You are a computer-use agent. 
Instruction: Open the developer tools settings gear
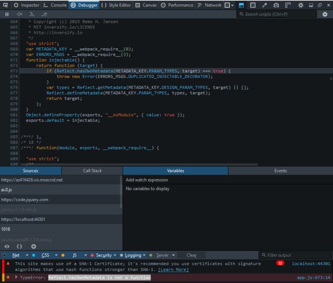pyautogui.click(x=301, y=5)
